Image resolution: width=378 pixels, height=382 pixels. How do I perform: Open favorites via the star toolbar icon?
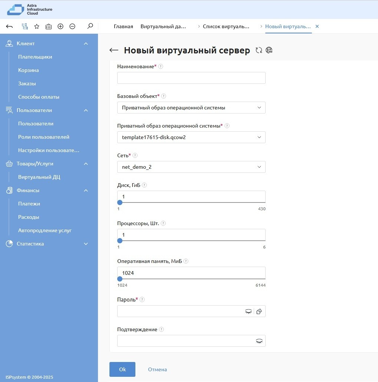click(37, 26)
